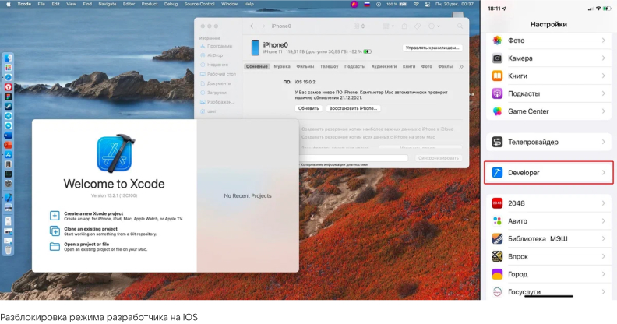Open the Product menu
Image resolution: width=617 pixels, height=324 pixels.
(149, 4)
